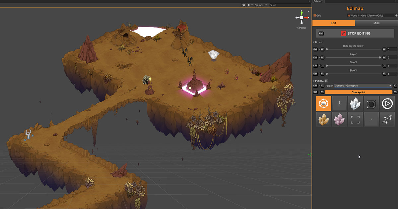Select the Checkpoint palette icon

(323, 103)
